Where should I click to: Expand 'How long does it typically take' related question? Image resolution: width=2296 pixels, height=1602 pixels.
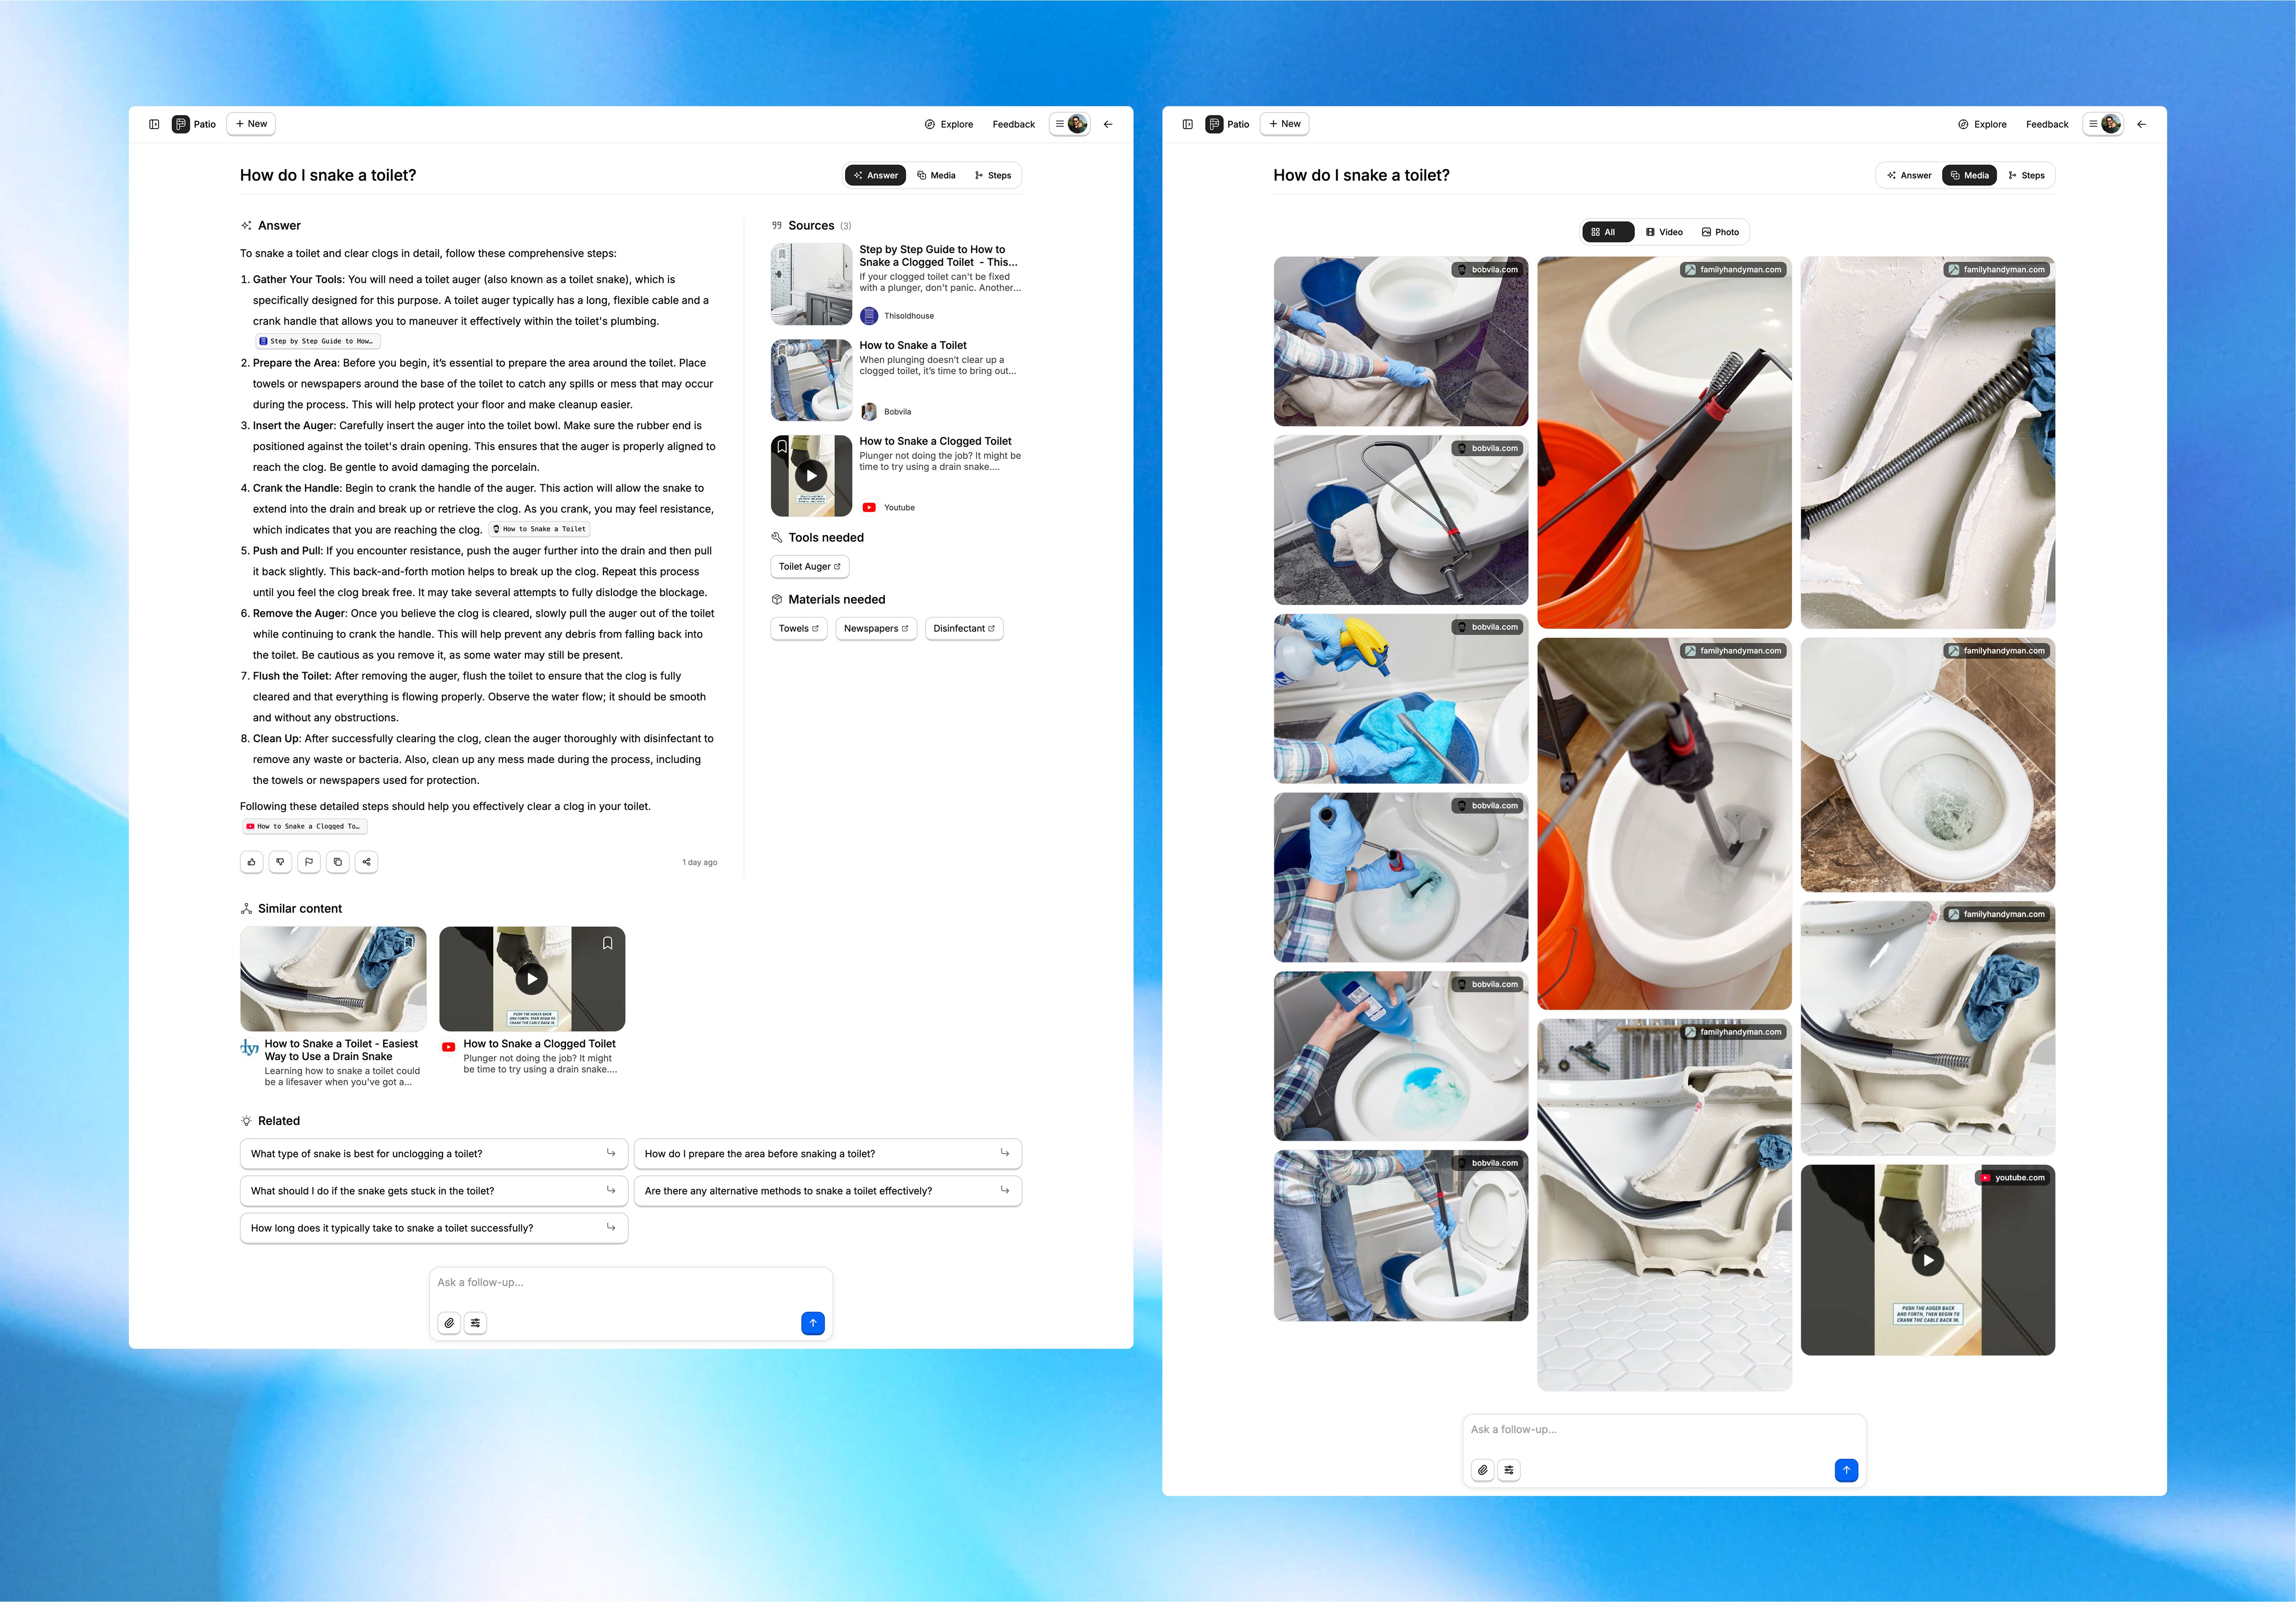[x=433, y=1228]
